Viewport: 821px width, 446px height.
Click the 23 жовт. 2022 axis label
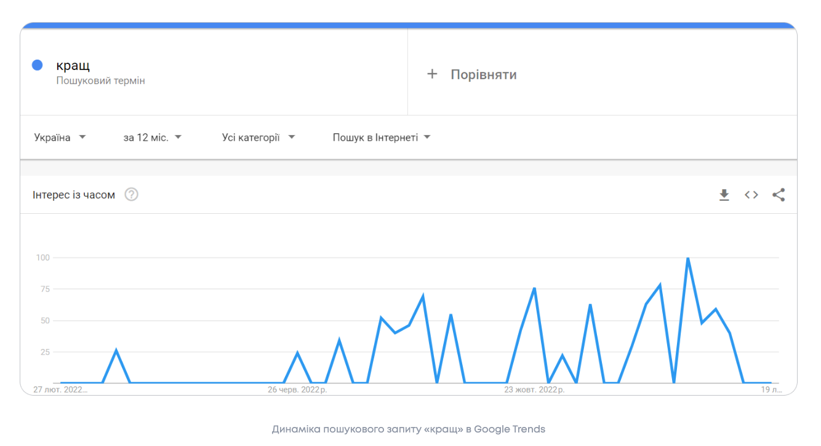coord(534,389)
